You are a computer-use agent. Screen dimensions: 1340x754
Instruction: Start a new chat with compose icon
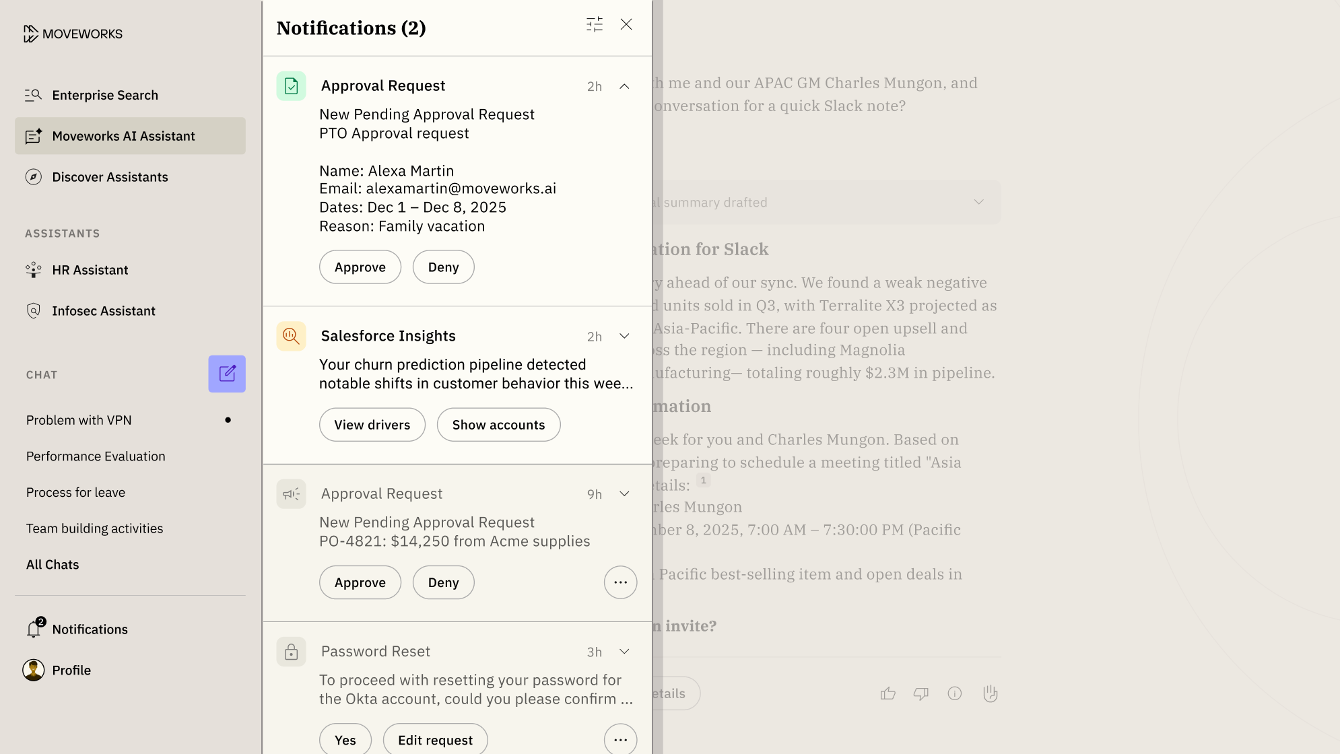(227, 374)
